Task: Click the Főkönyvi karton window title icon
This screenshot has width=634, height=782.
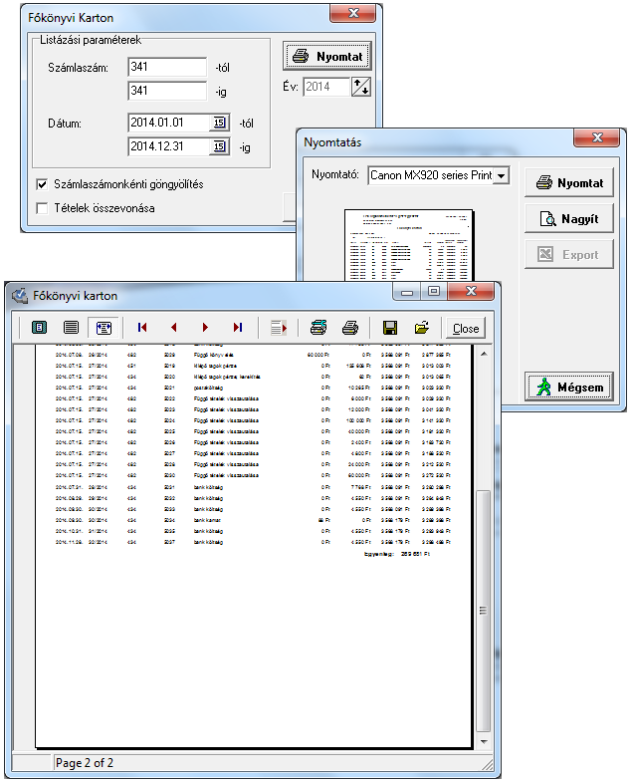Action: tap(21, 296)
